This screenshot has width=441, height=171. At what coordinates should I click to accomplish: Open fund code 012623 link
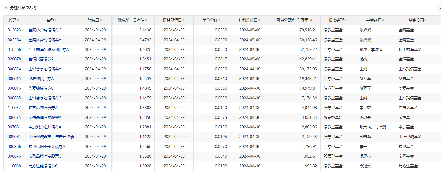click(14, 30)
